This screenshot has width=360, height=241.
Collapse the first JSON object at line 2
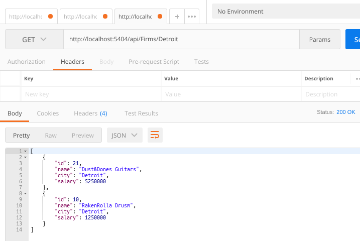coord(25,157)
